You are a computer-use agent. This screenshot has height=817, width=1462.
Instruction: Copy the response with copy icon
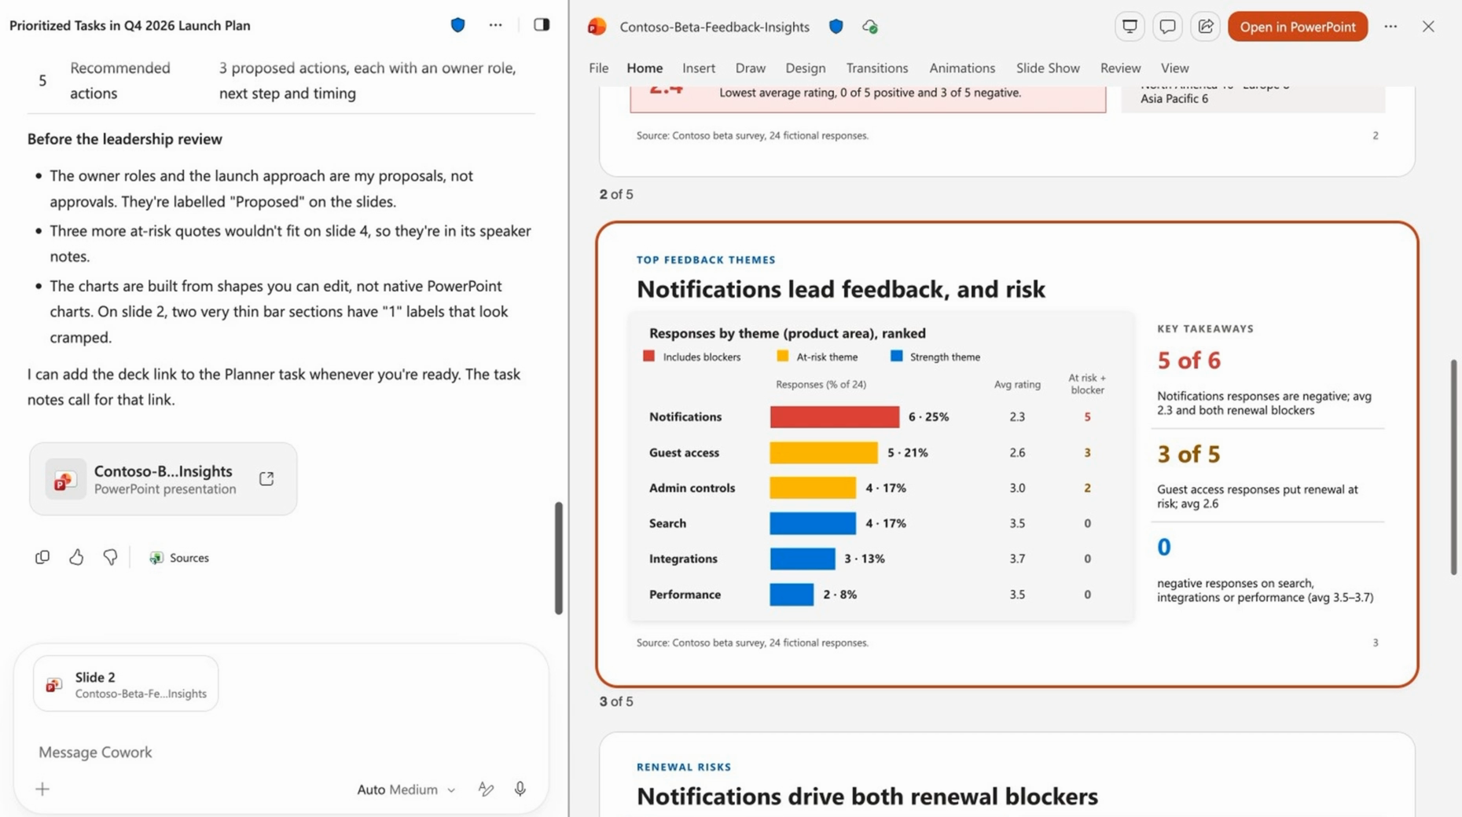(x=42, y=557)
